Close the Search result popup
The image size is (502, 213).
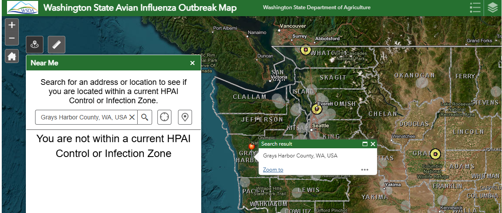tap(373, 144)
